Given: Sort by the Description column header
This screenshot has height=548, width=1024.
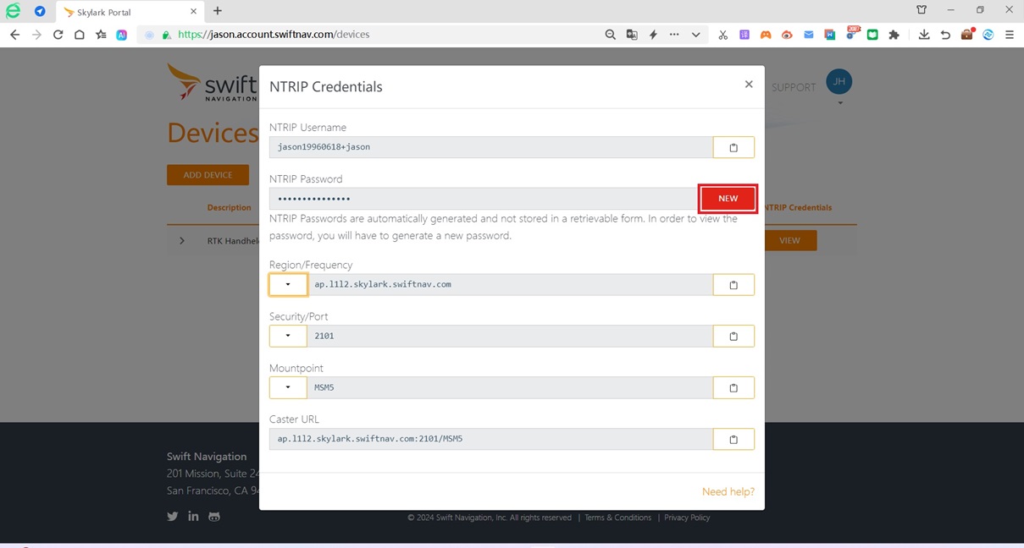Looking at the screenshot, I should coord(229,207).
